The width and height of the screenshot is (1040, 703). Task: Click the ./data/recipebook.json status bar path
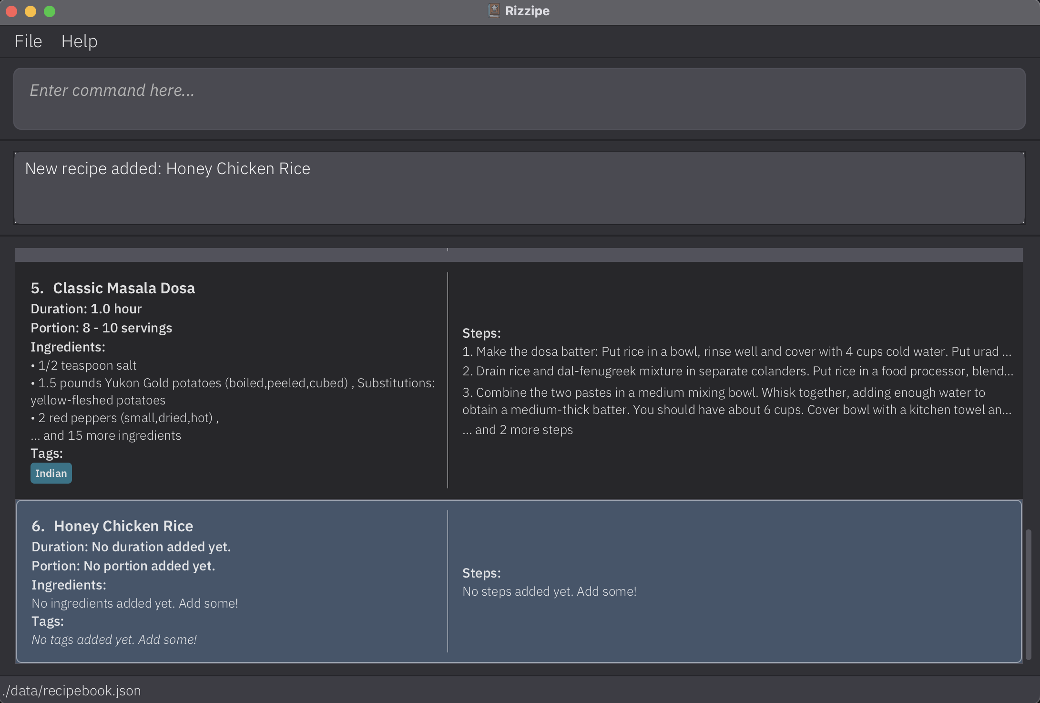point(71,691)
